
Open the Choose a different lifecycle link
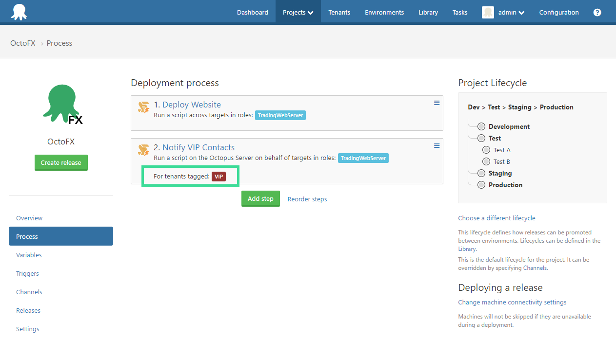pyautogui.click(x=497, y=218)
